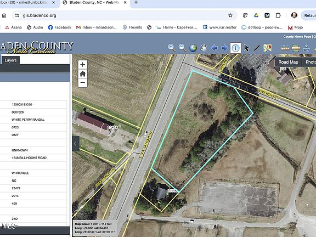This screenshot has height=237, width=316.
Task: Open the Home - CapeFear bookmark
Action: (x=177, y=27)
